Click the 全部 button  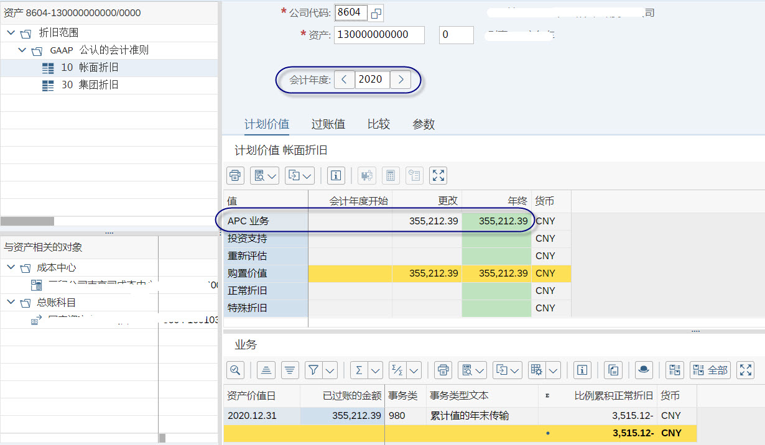[x=710, y=370]
